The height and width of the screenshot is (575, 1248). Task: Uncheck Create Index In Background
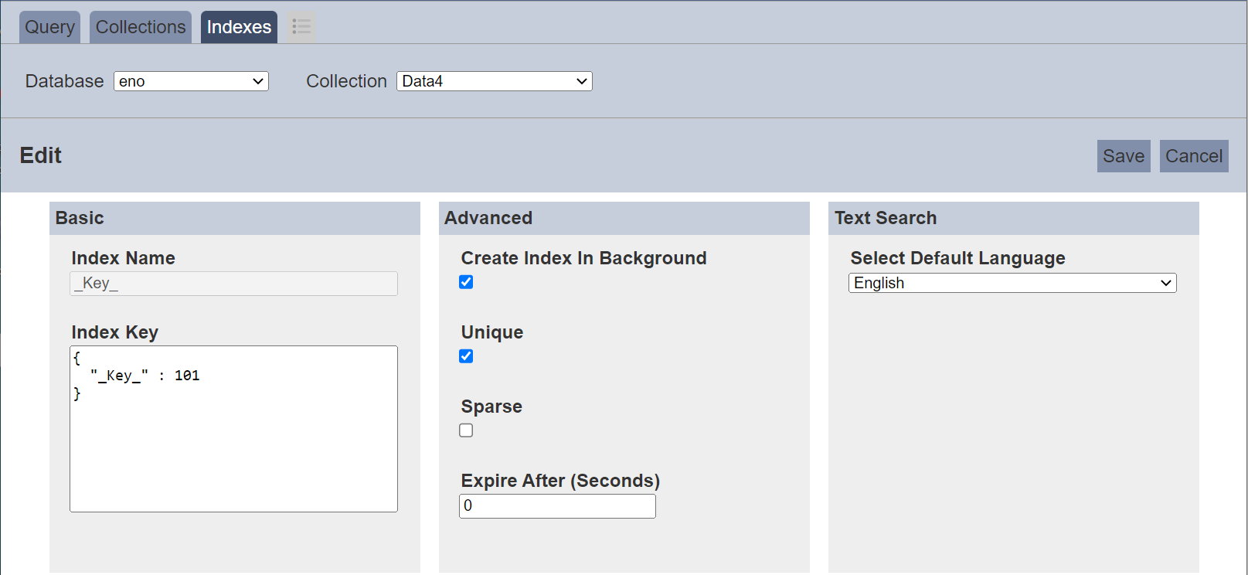466,282
